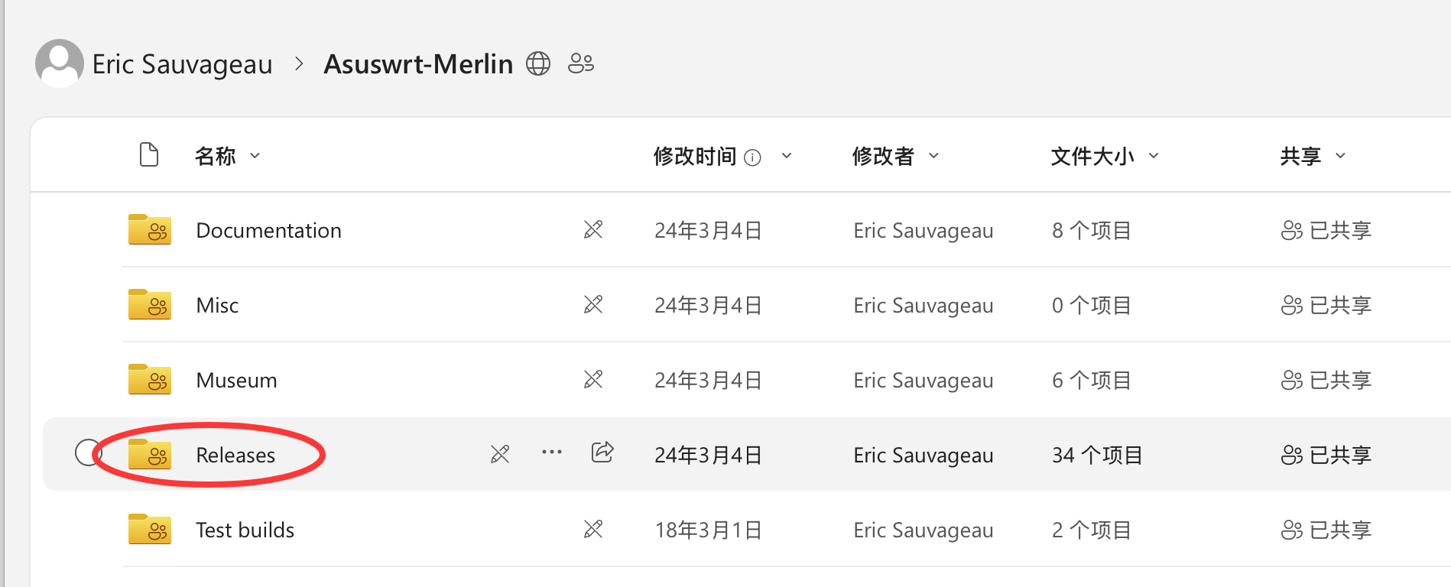The height and width of the screenshot is (587, 1451).
Task: Click the shared people icon in breadcrumb
Action: point(581,63)
